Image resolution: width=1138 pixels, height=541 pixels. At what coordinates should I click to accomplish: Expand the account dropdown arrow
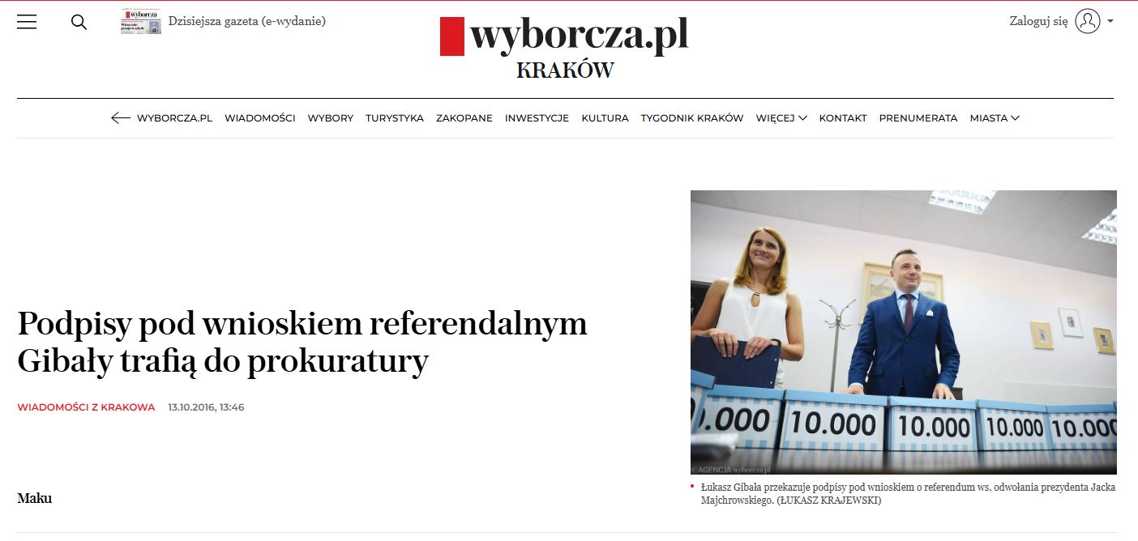pyautogui.click(x=1110, y=22)
